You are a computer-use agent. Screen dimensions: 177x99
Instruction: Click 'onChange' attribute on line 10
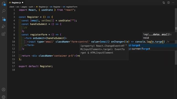[117, 42]
